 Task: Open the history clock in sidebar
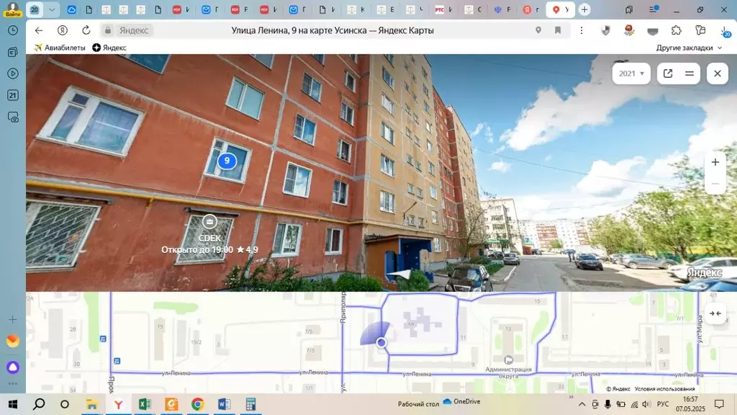[x=13, y=30]
